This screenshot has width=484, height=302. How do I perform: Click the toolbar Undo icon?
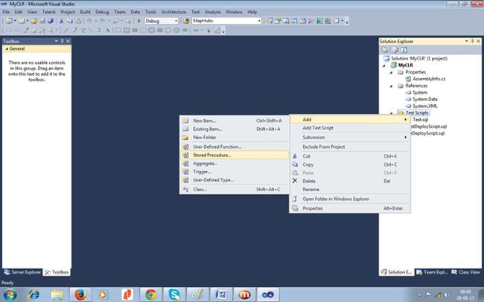click(89, 21)
